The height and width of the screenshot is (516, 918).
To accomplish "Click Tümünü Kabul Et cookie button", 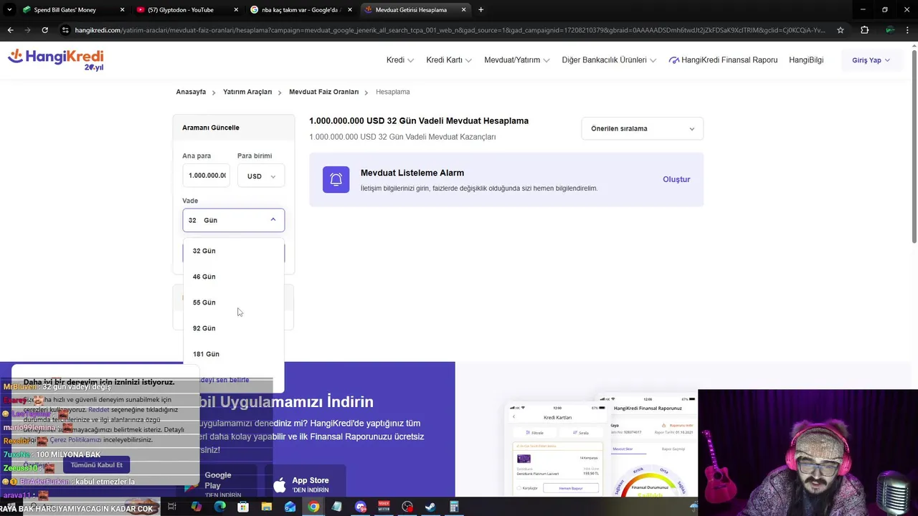I will click(x=96, y=464).
